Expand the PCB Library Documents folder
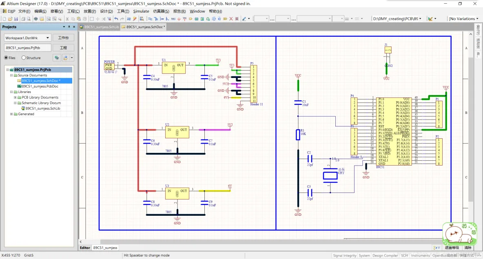This screenshot has height=259, width=483. tap(15, 97)
